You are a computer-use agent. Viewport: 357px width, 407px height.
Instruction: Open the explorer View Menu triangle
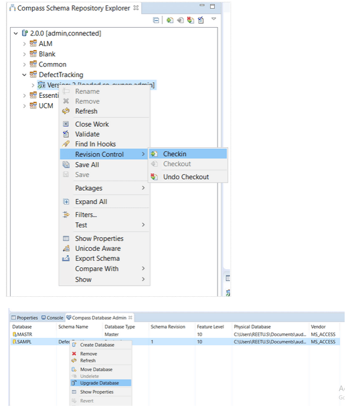coord(213,19)
